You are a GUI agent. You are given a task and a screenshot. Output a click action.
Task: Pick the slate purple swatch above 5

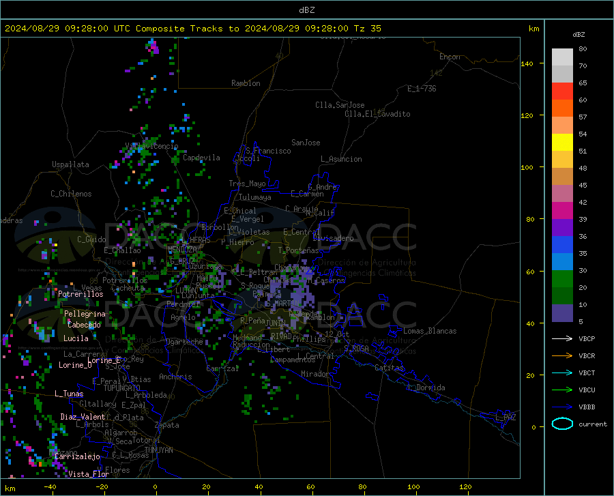click(562, 313)
